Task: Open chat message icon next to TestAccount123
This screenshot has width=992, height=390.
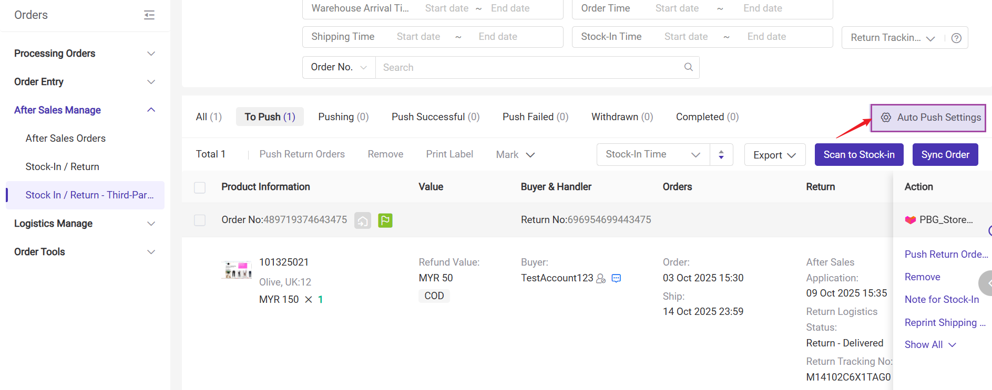Action: point(616,278)
